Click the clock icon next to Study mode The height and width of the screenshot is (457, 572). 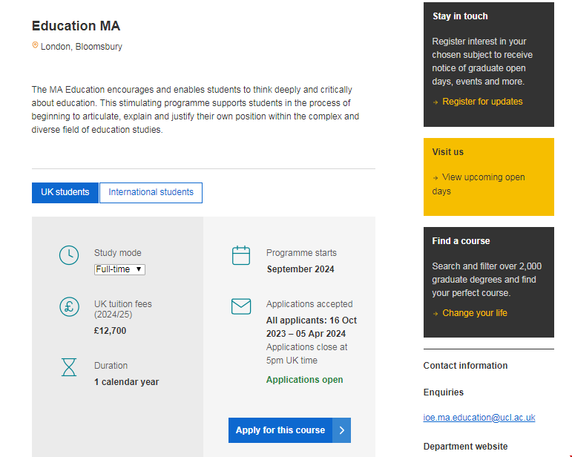coord(69,255)
